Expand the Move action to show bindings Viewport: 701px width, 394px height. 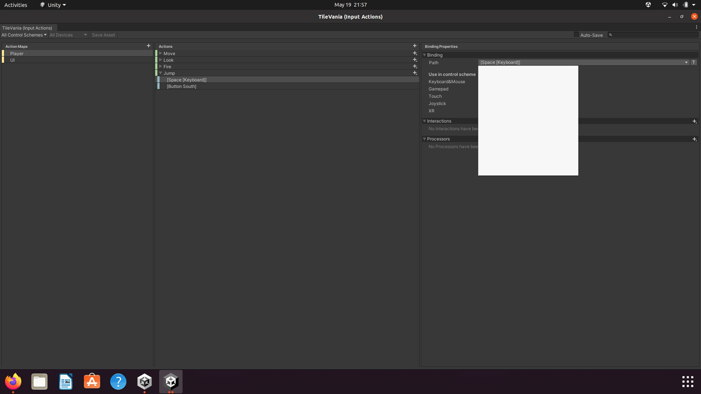coord(161,53)
